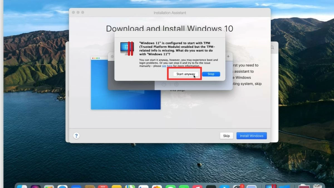The image size is (334, 188).
Task: Open the yellow Notes app in the Dock
Action: [x=117, y=186]
